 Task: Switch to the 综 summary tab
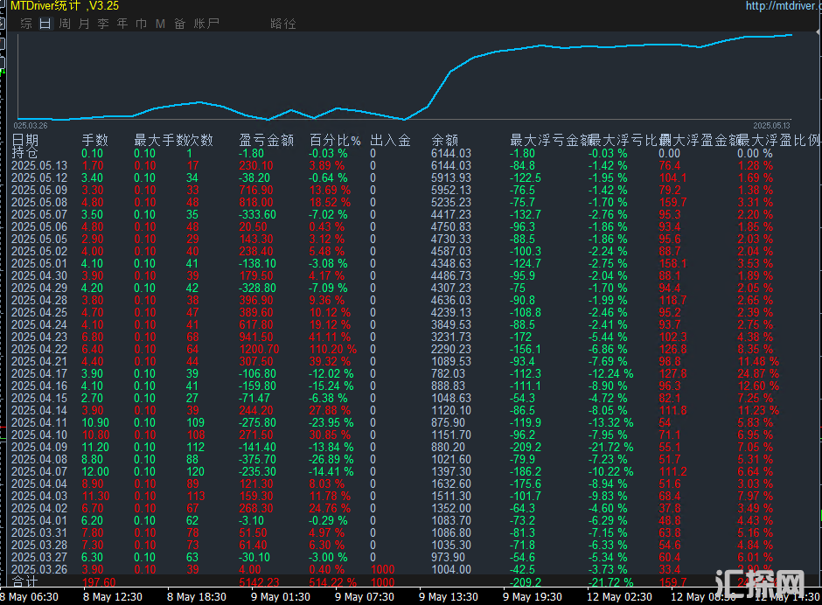pos(26,24)
